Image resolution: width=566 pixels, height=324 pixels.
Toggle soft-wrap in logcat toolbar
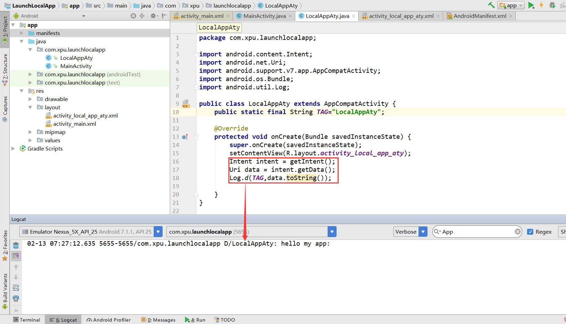(16, 288)
